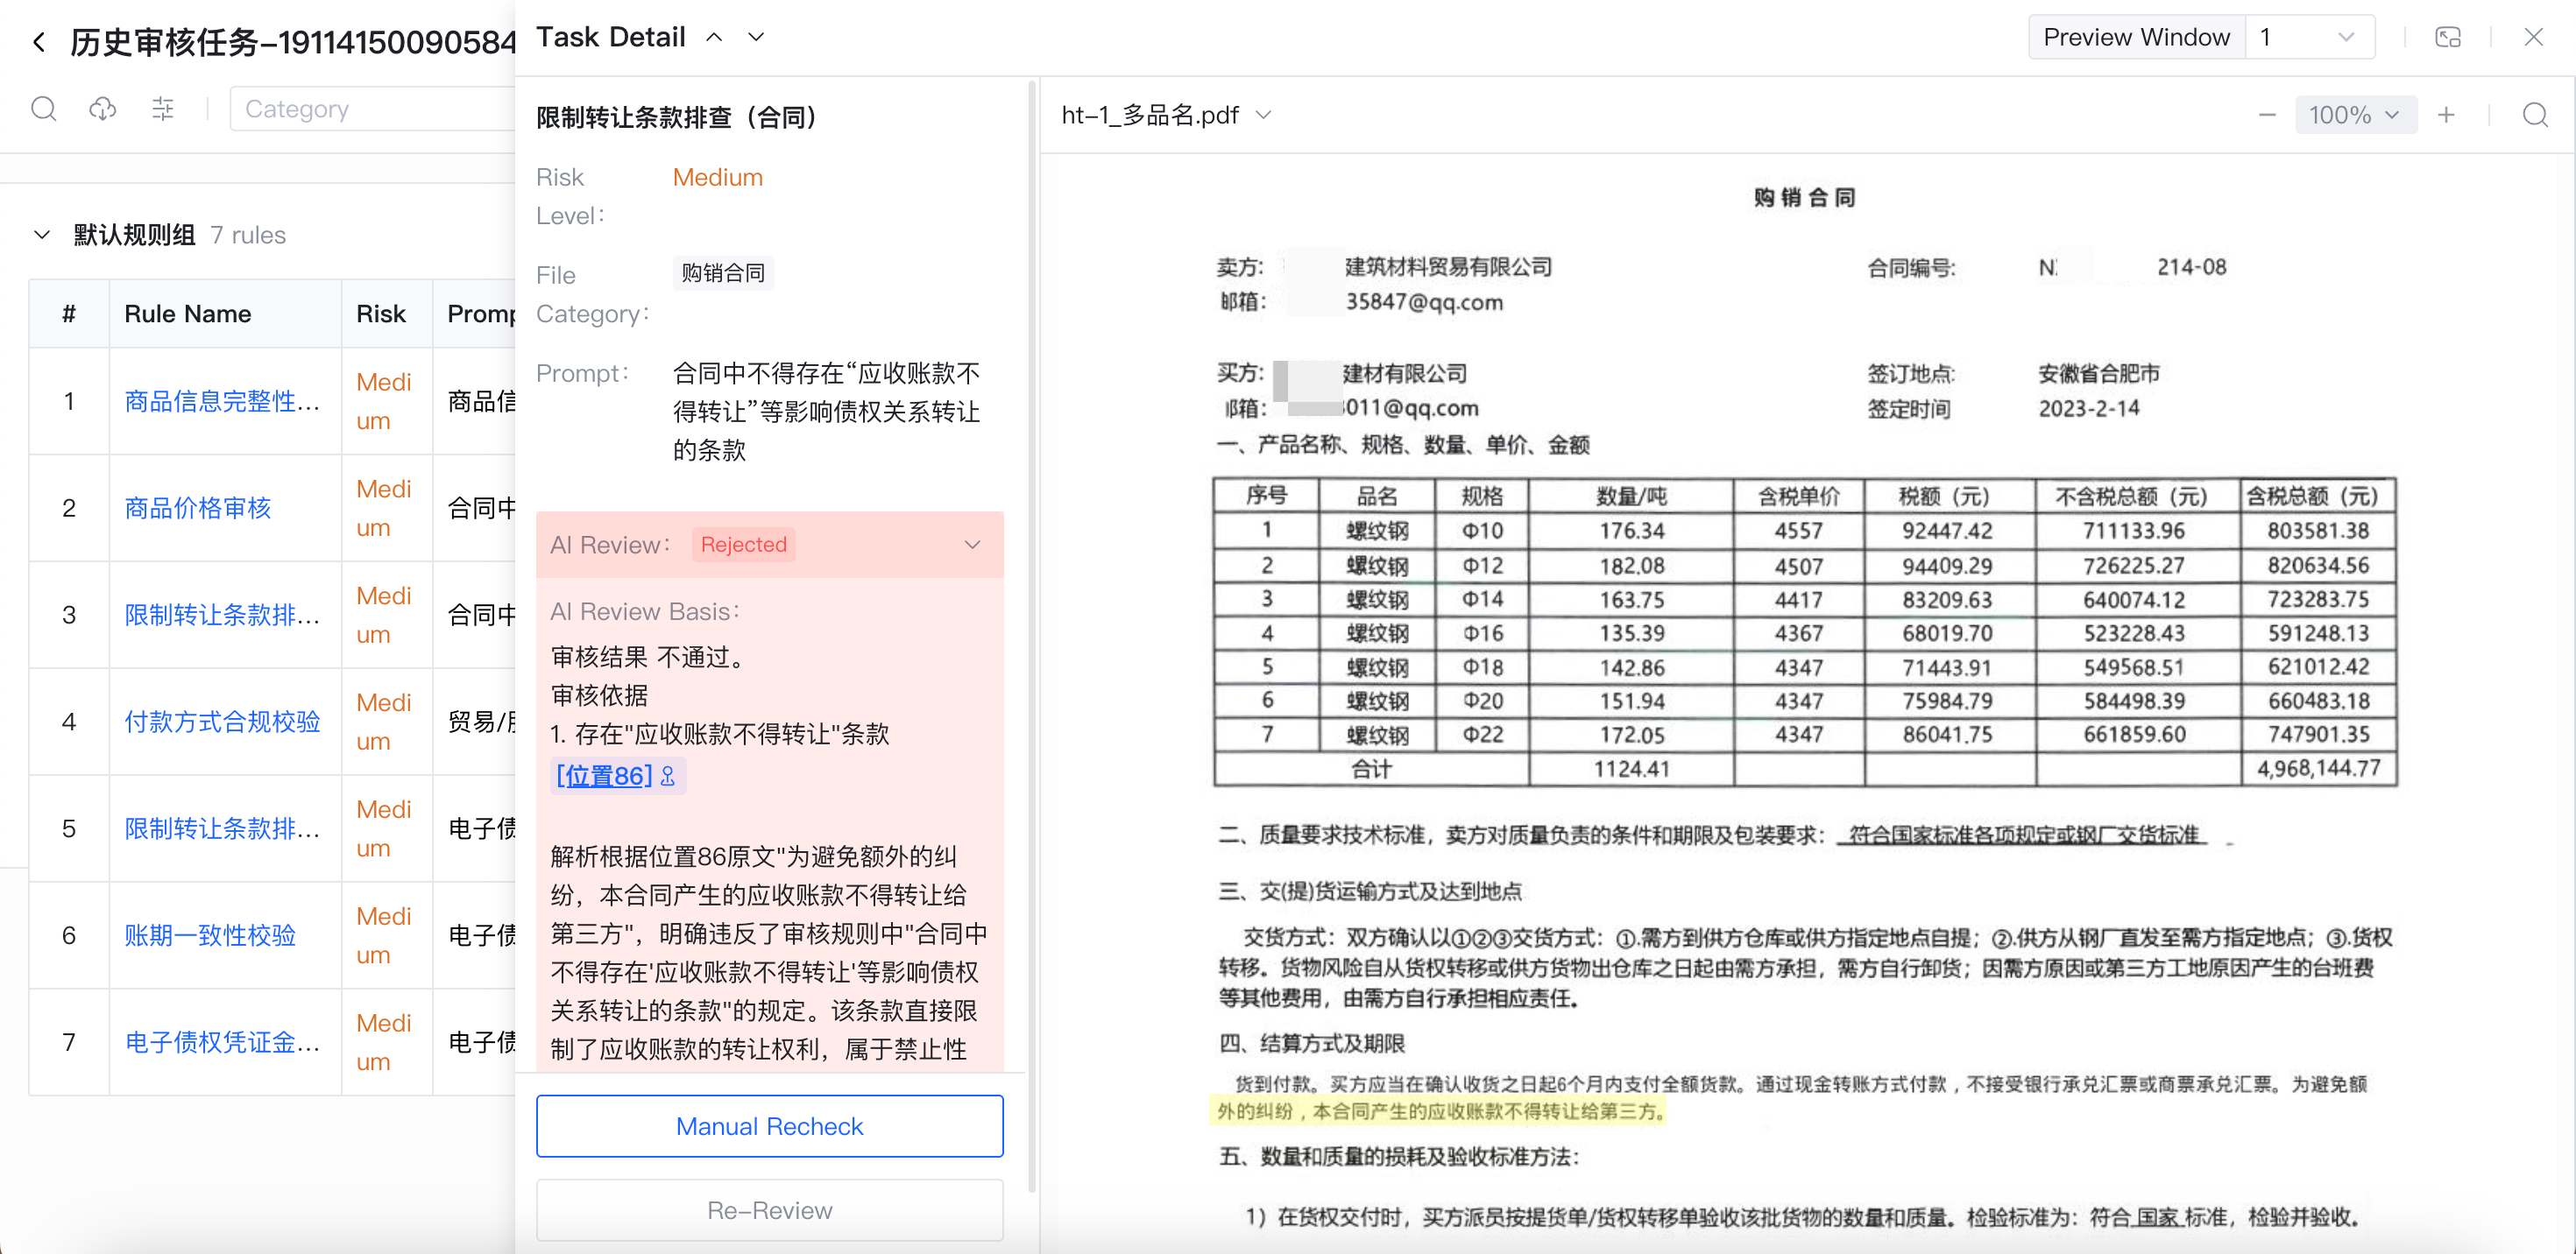This screenshot has height=1254, width=2576.
Task: Click the cloud download icon
Action: coord(103,108)
